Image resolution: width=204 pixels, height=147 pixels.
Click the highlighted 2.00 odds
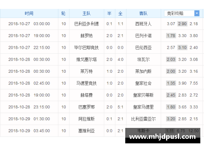point(171,71)
